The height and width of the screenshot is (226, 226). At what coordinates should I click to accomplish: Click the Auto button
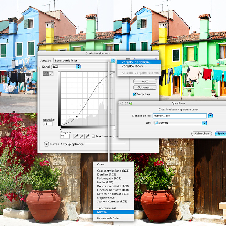[x=145, y=81]
